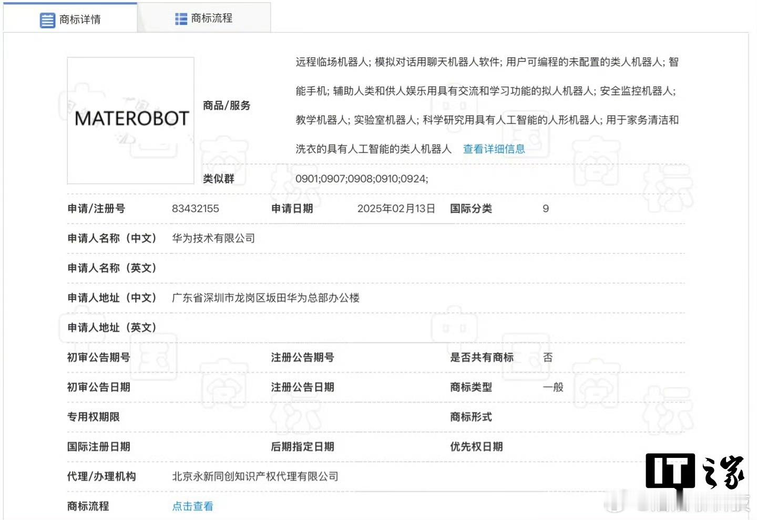Click the 商品/服务 label
757x520 pixels.
tap(227, 105)
